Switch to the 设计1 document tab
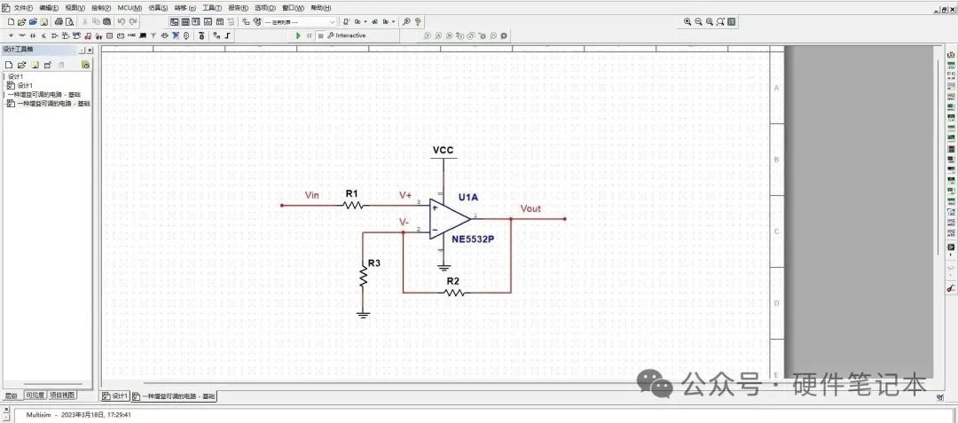This screenshot has width=958, height=423. point(115,396)
